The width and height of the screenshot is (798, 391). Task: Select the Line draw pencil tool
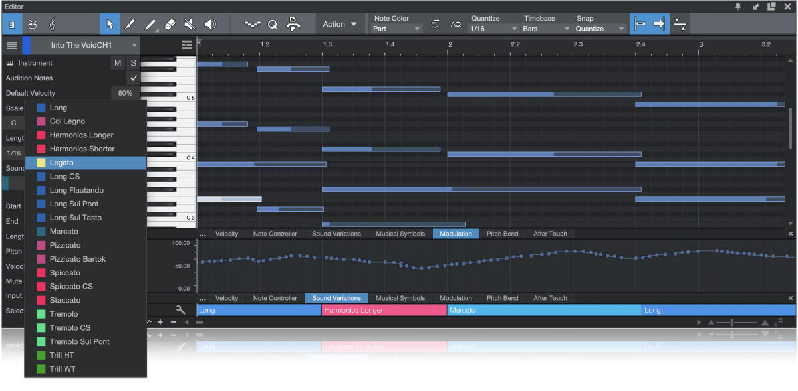[x=150, y=24]
